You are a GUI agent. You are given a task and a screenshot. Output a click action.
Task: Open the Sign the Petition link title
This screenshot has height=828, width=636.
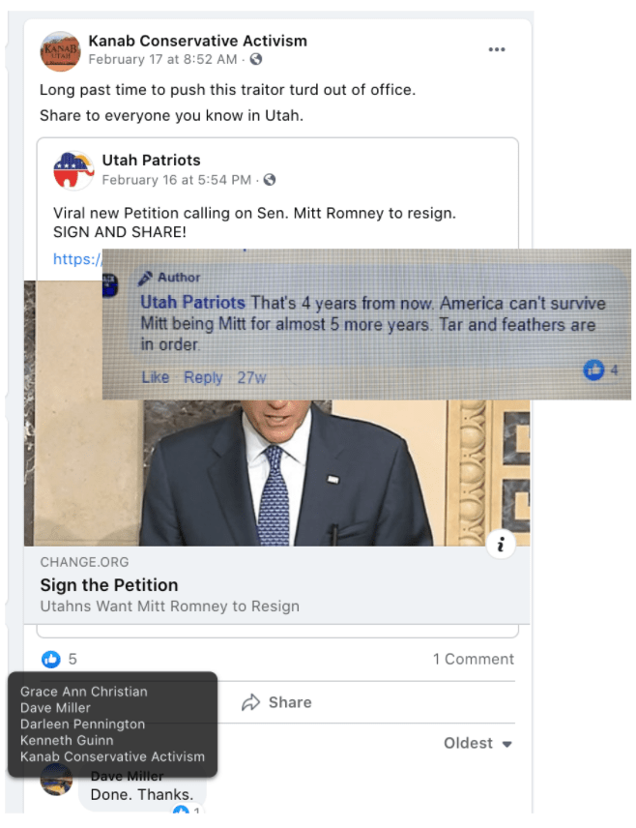[x=109, y=585]
